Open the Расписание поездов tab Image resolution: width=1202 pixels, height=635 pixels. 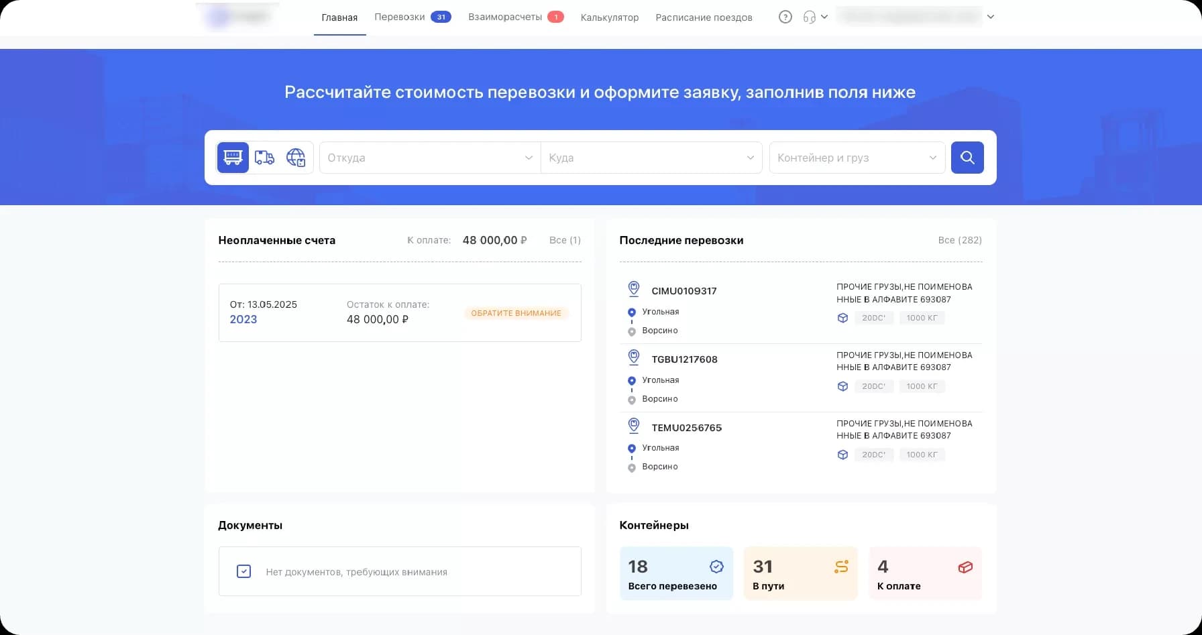click(704, 17)
